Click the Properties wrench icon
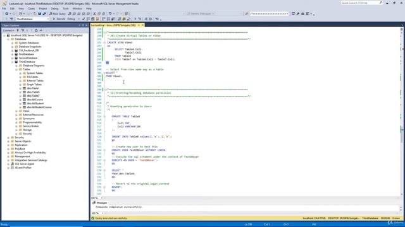This screenshot has width=405, height=227. point(298,14)
